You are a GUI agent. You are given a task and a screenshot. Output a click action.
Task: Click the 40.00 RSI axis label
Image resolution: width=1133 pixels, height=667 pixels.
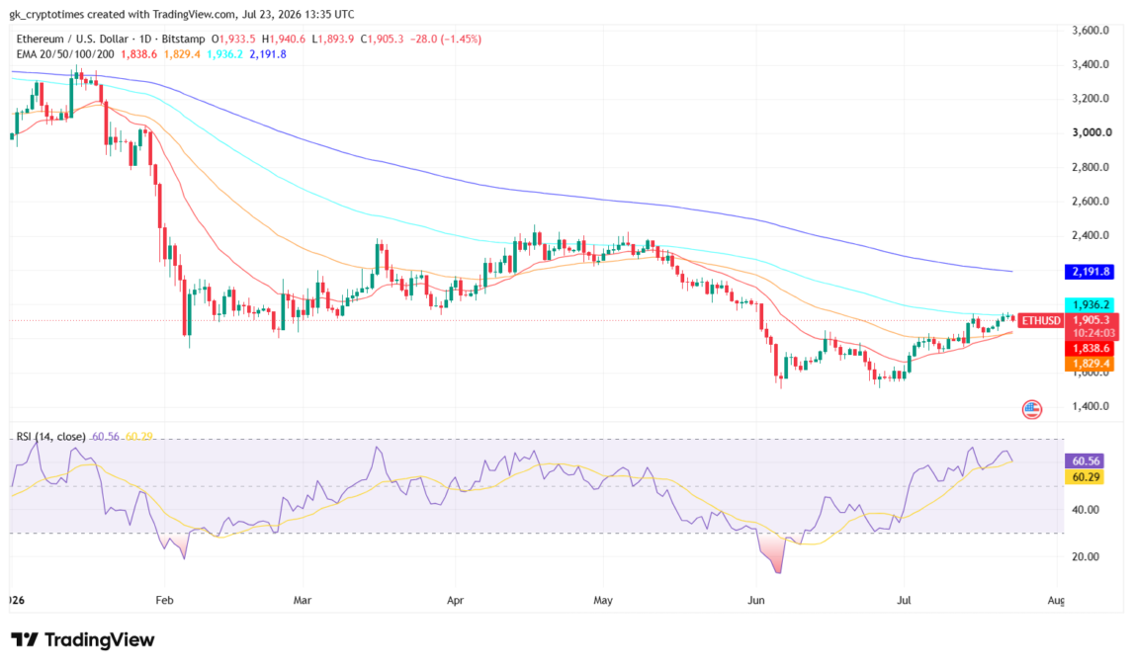coord(1086,510)
